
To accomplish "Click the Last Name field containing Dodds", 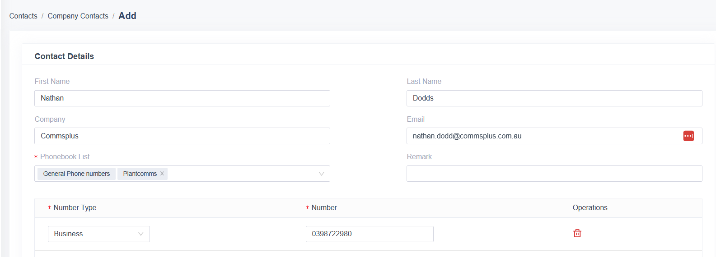I will click(554, 98).
